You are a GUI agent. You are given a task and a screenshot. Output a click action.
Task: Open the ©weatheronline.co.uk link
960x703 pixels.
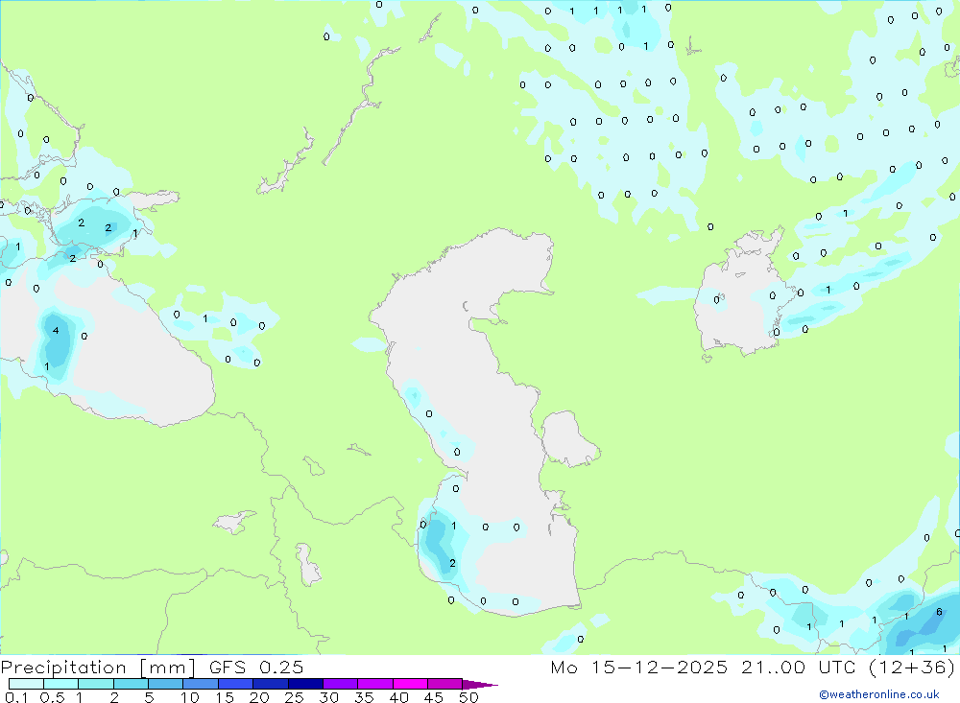point(879,694)
